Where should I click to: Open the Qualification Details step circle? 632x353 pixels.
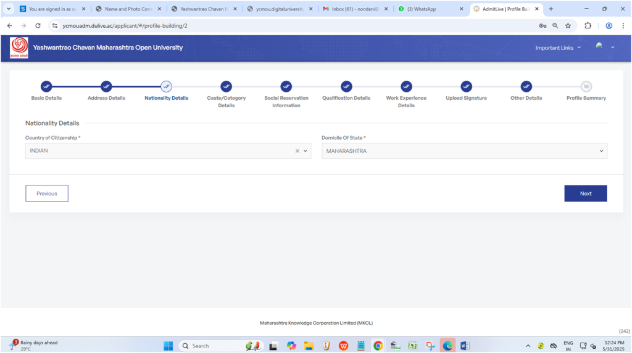346,86
